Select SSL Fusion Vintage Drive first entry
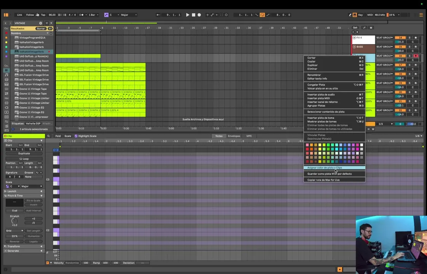This screenshot has height=274, width=427. tap(34, 75)
